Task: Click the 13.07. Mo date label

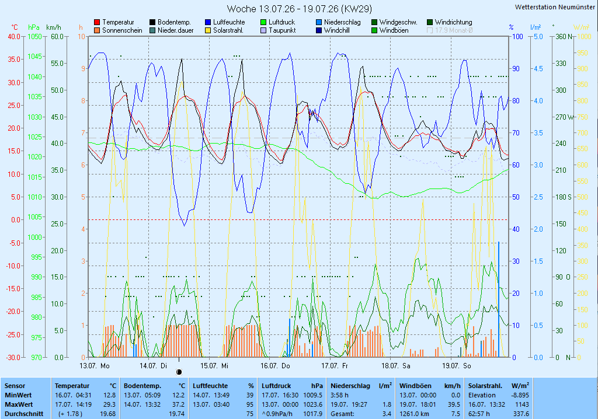Action: 95,366
